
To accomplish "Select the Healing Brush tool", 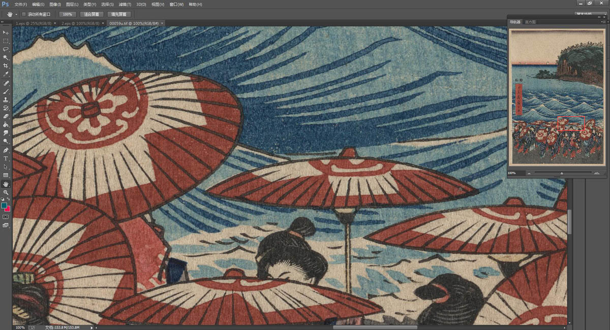I will point(6,83).
